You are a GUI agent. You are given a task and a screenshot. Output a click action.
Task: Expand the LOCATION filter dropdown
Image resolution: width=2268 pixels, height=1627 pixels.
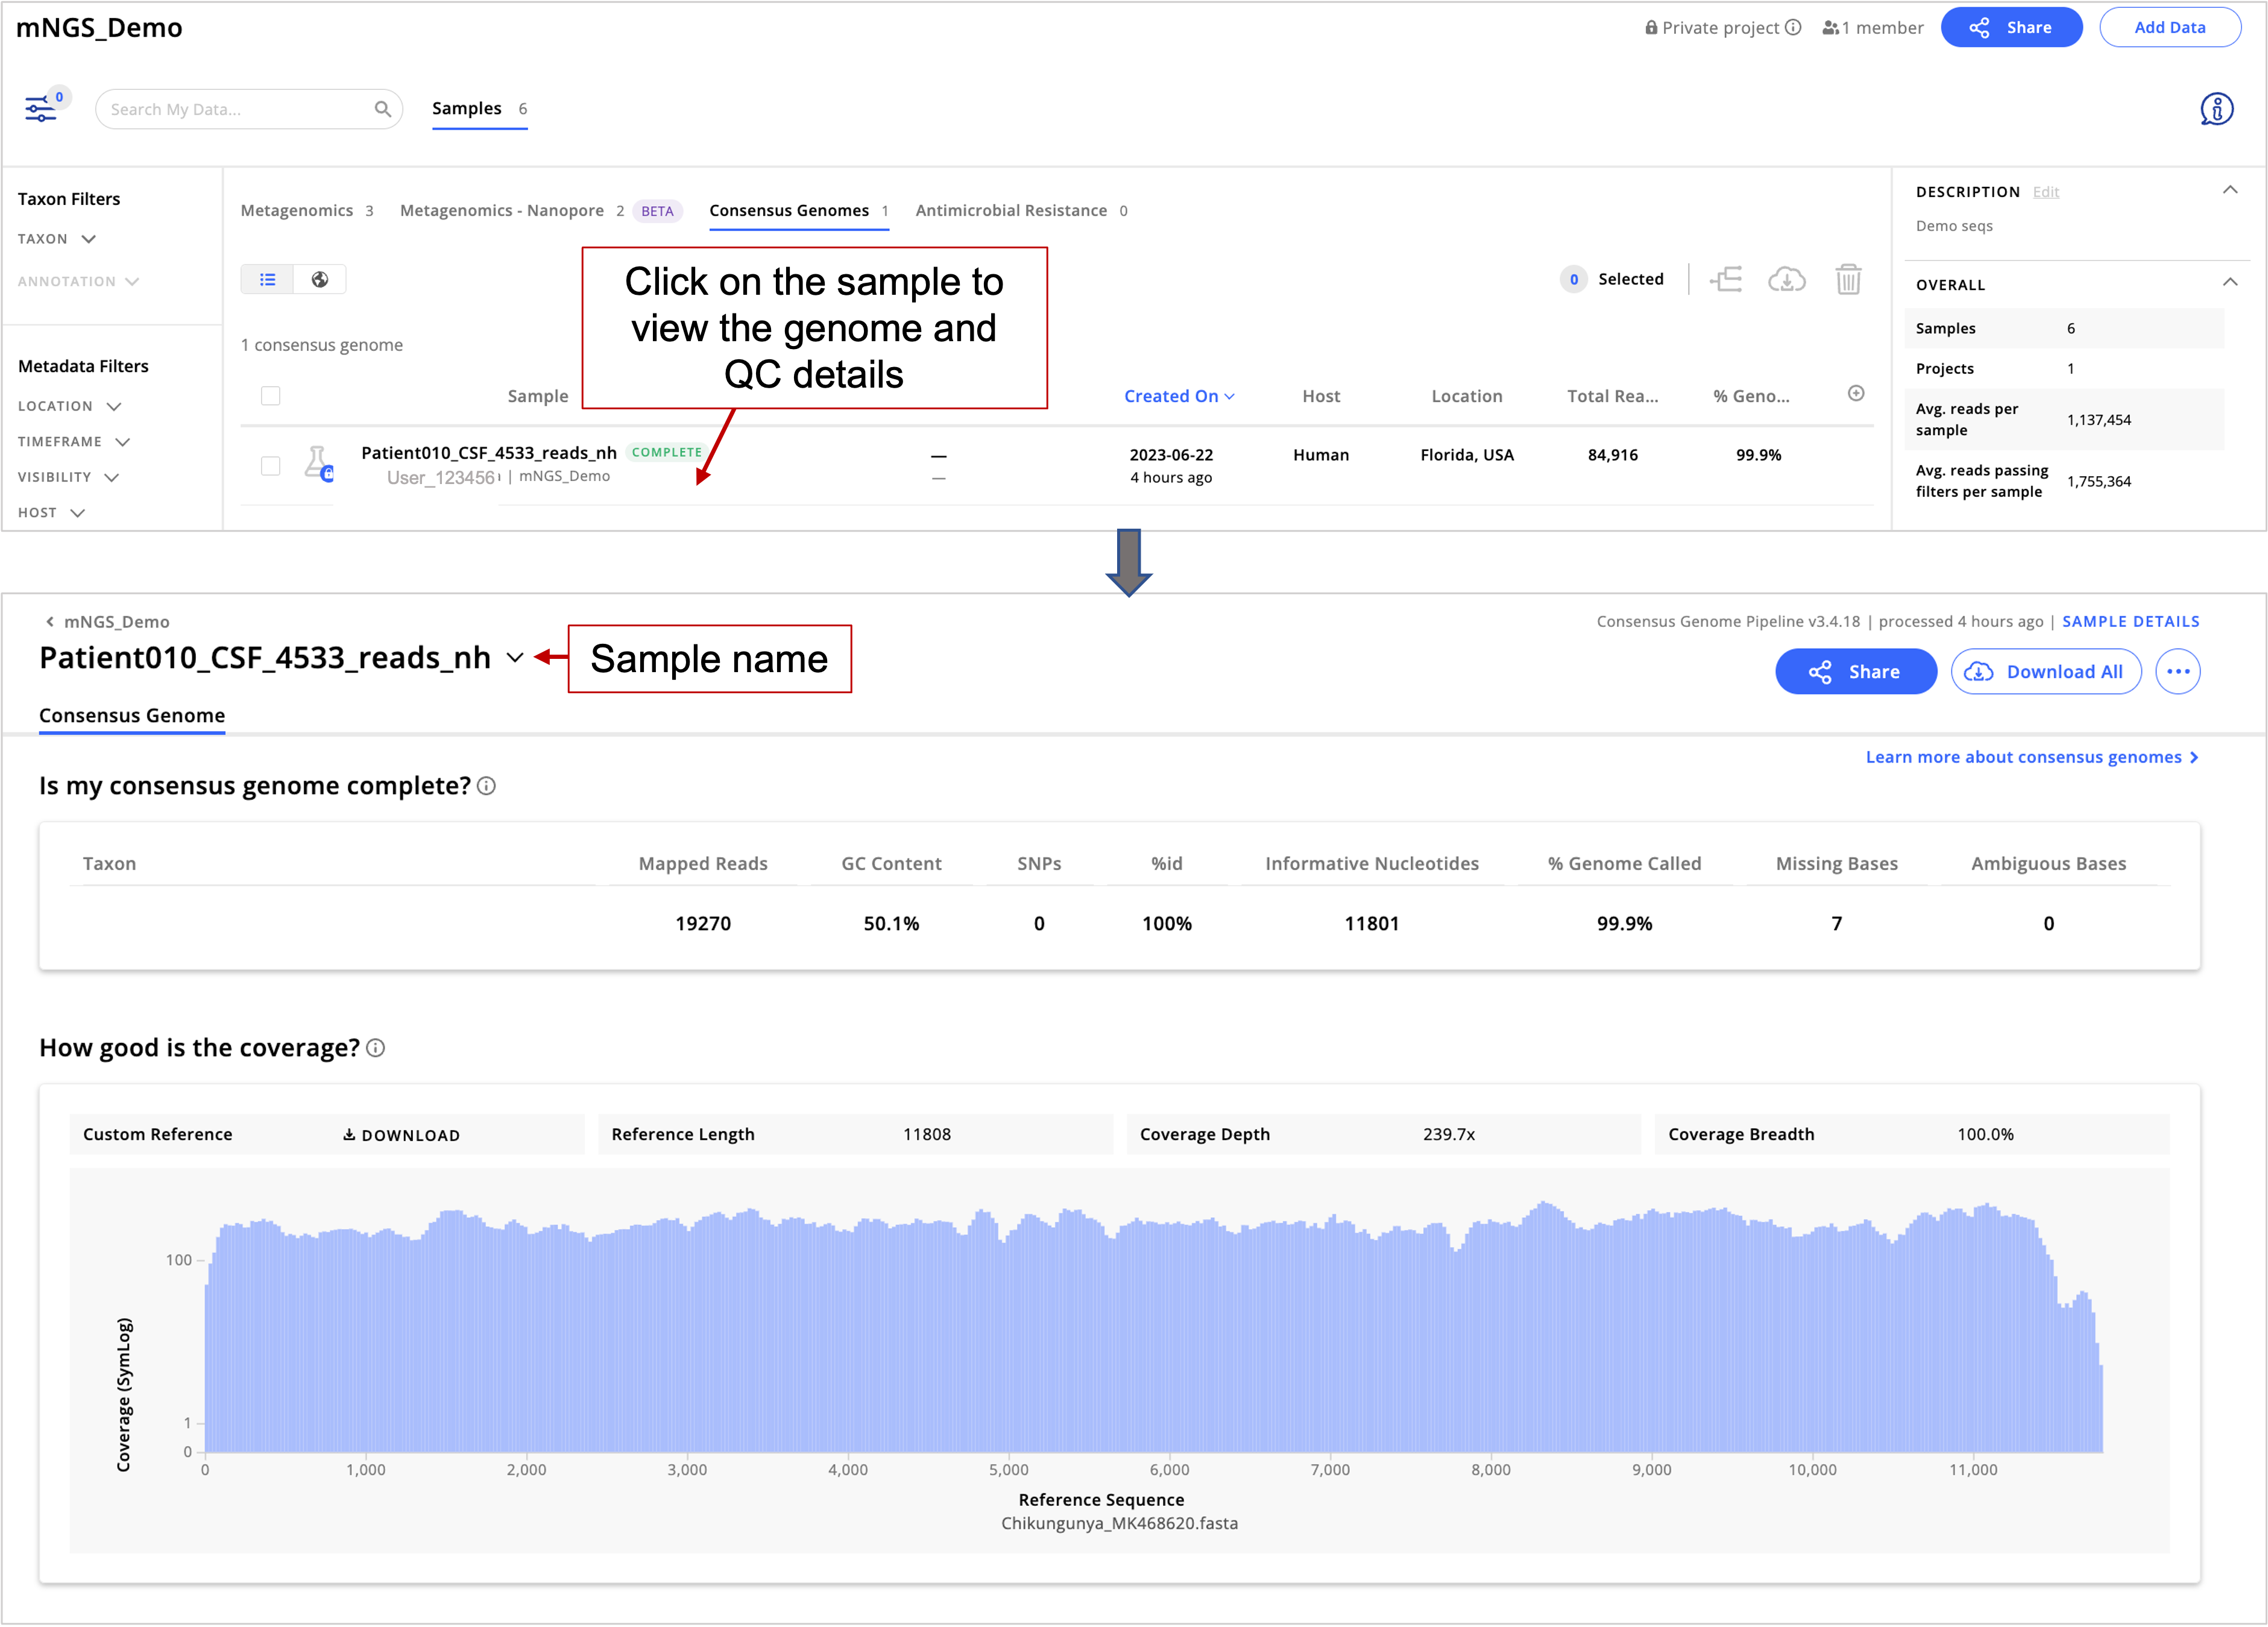coord(69,406)
